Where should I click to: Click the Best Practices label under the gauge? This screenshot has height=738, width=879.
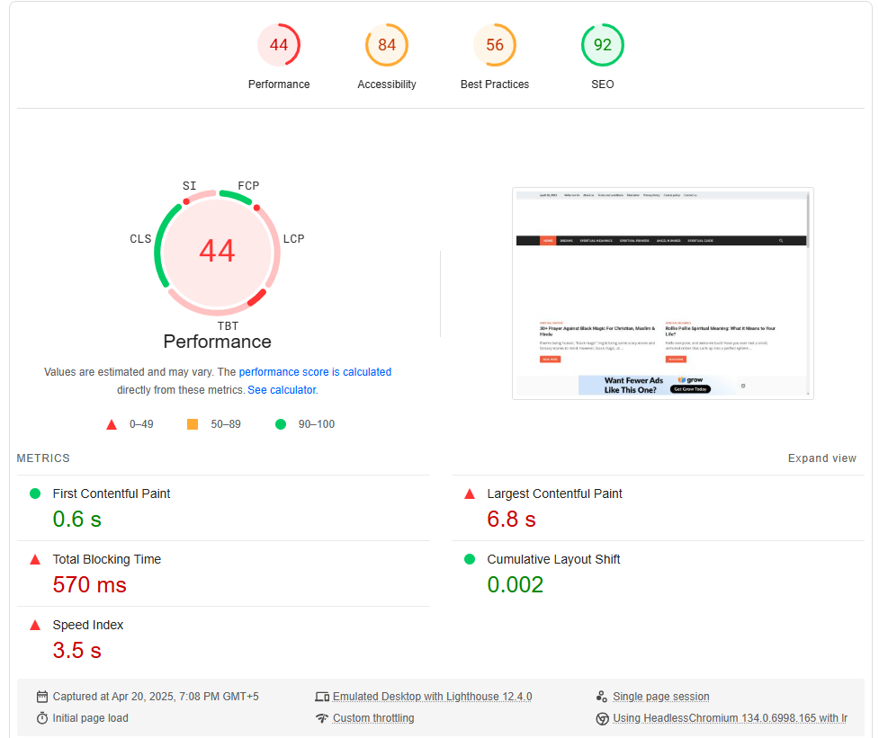pos(495,84)
